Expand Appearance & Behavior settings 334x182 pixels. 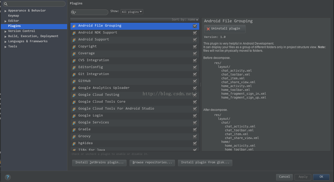click(x=6, y=11)
